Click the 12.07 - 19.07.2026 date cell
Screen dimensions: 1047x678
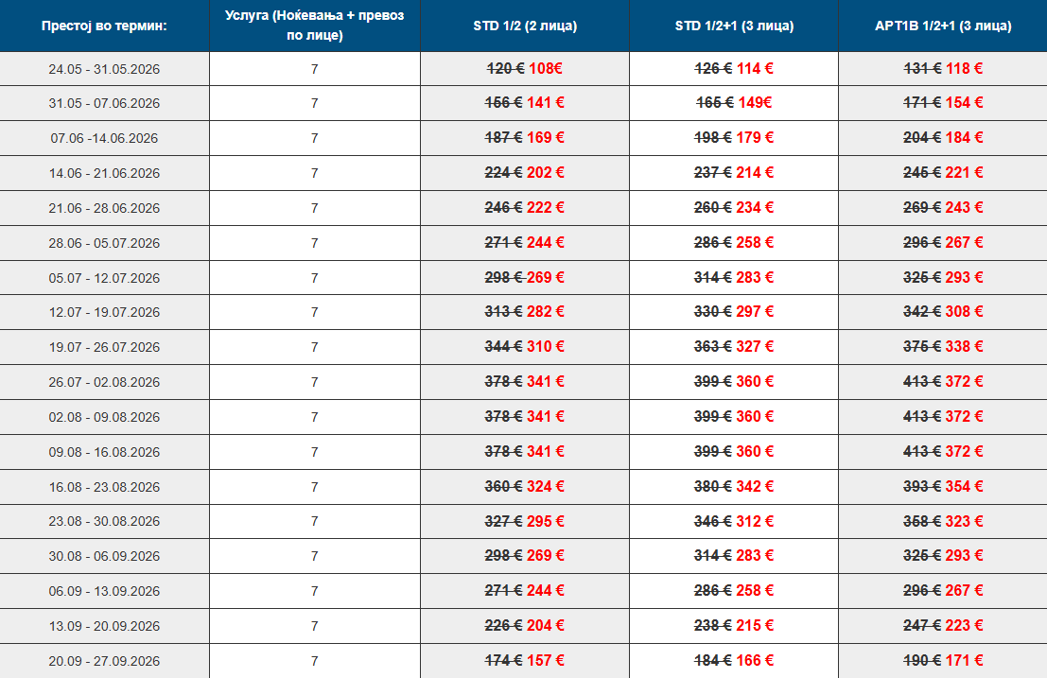(104, 312)
